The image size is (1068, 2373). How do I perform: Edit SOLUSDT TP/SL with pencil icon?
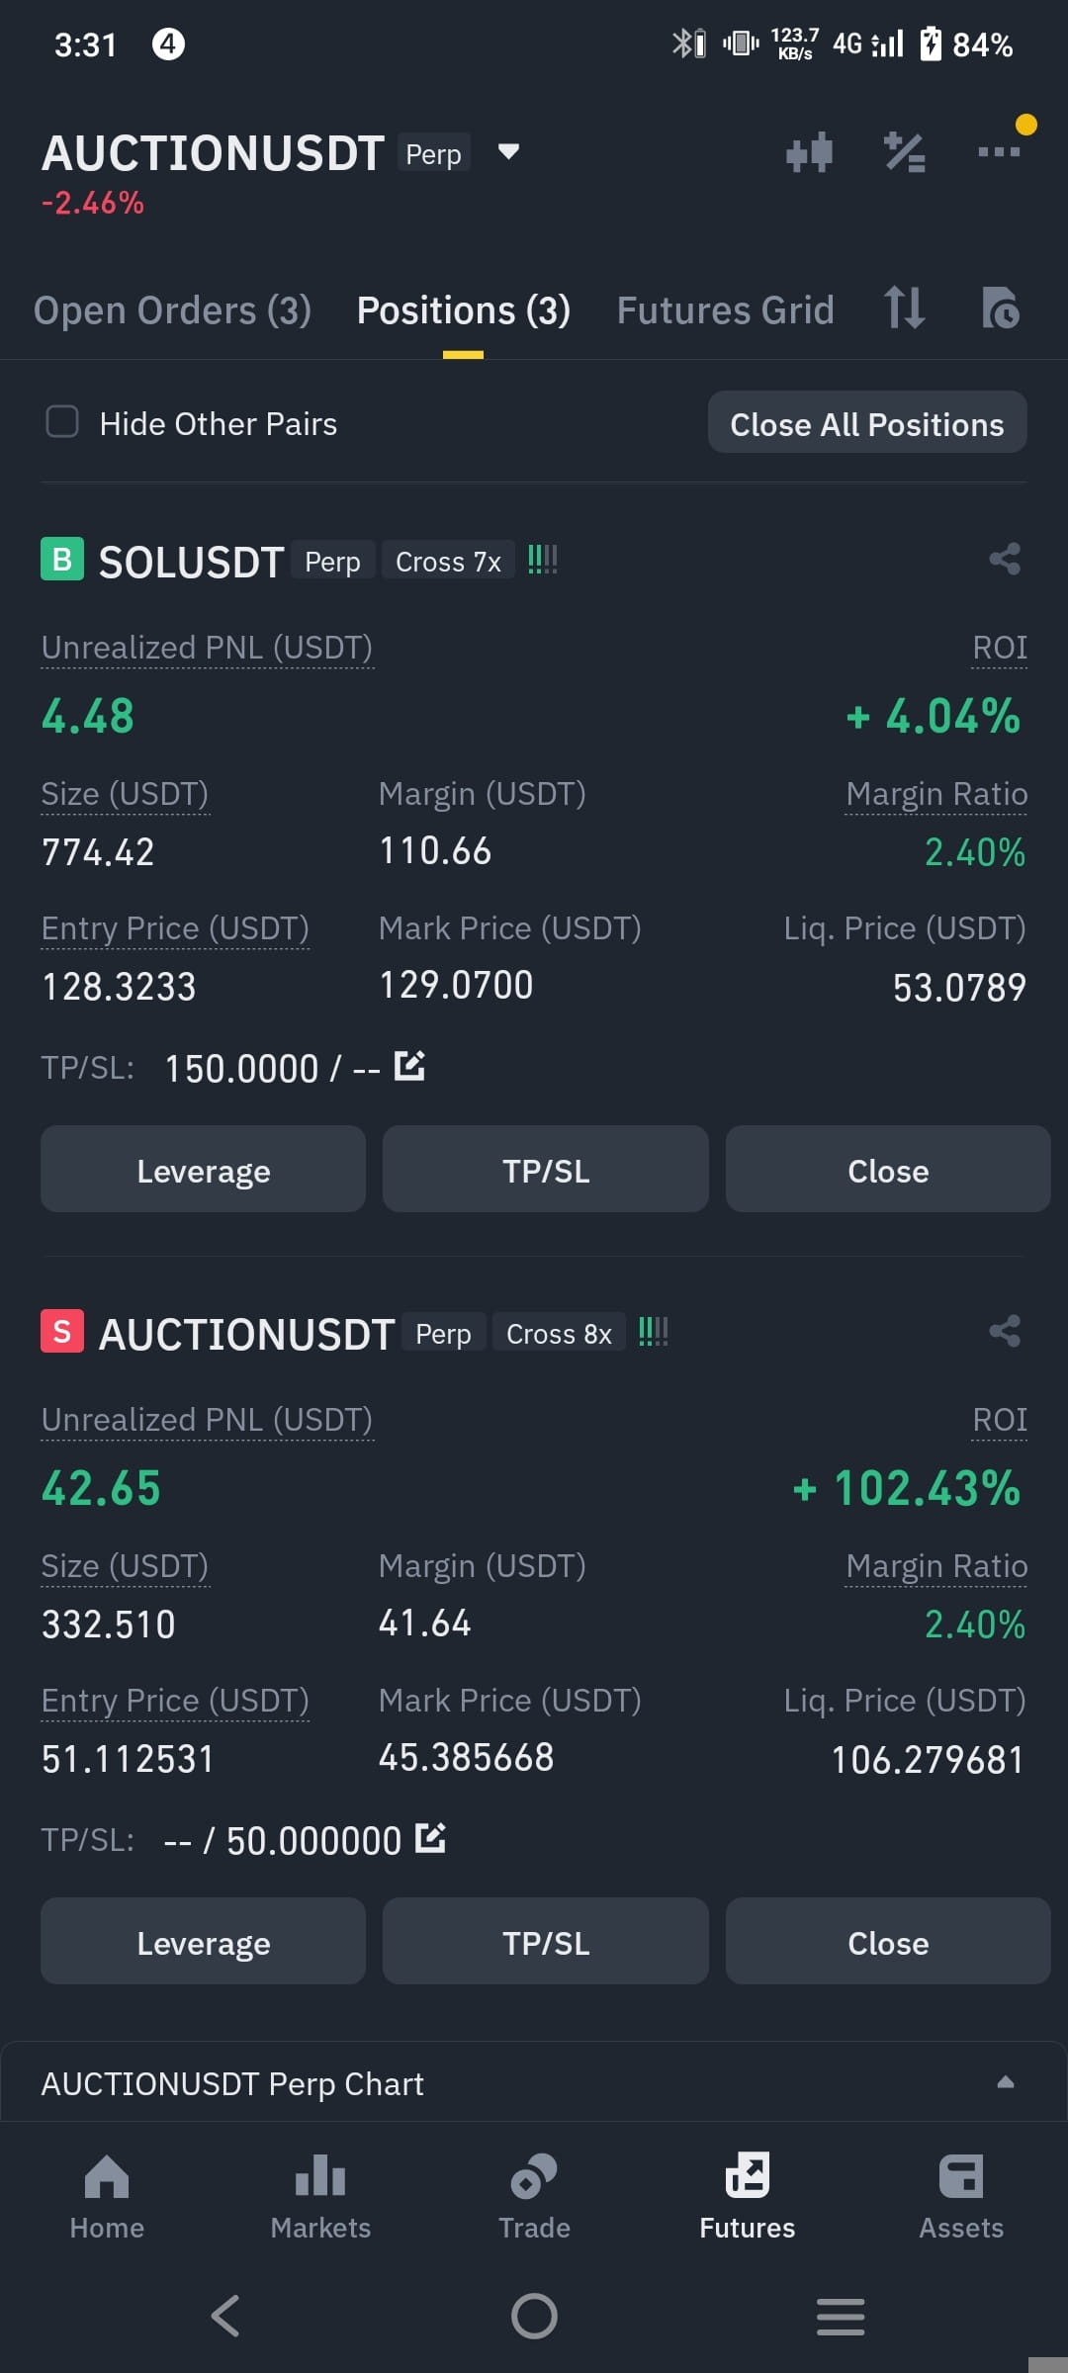[409, 1066]
